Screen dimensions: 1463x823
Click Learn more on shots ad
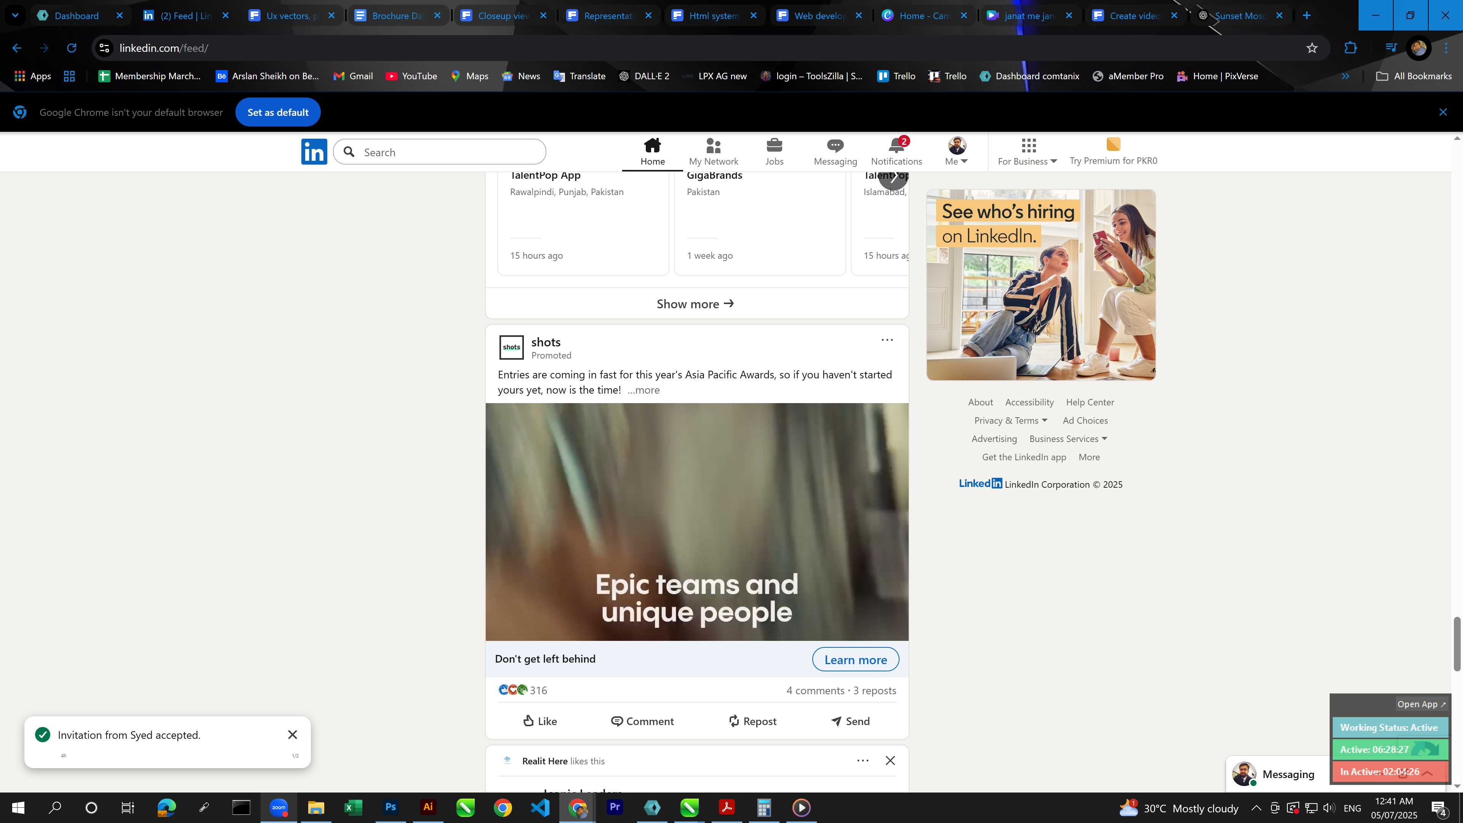855,660
